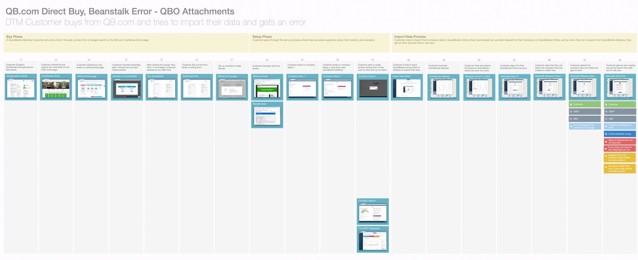Click the gear icon on step 18 QBDT tag
The image size is (638, 260).
tap(606, 112)
